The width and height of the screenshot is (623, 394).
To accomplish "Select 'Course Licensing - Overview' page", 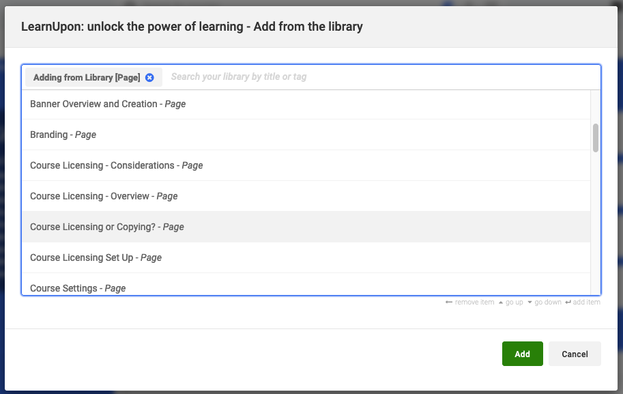I will click(x=104, y=196).
